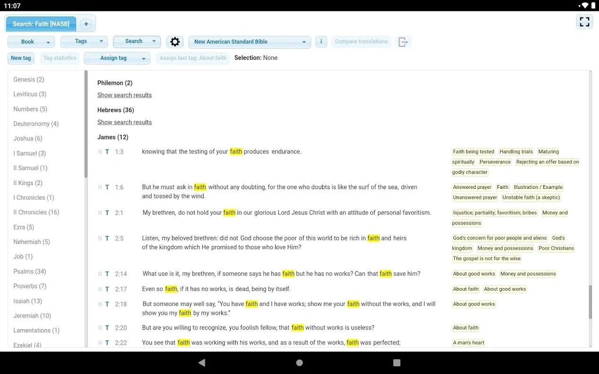
Task: Select II Kings (2) in the book list
Action: [x=28, y=183]
